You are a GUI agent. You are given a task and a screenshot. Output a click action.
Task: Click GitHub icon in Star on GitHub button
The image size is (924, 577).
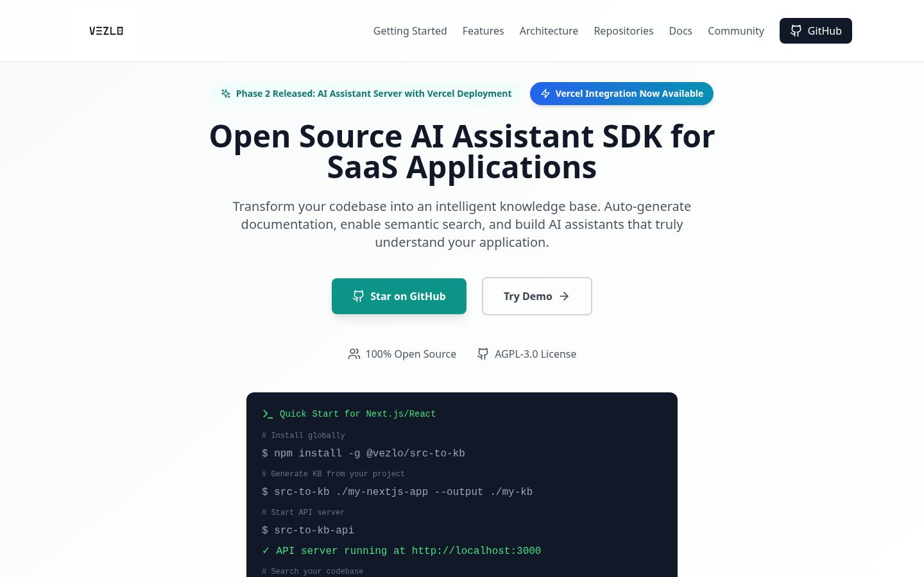pyautogui.click(x=358, y=296)
